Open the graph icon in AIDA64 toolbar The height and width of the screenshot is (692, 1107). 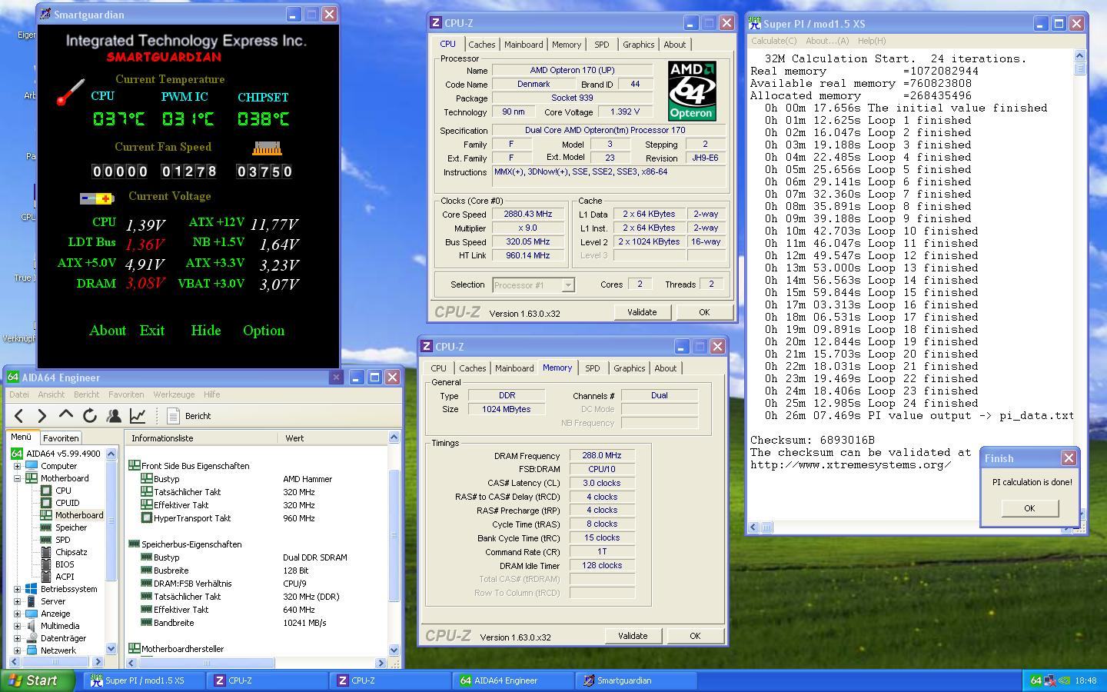point(138,416)
